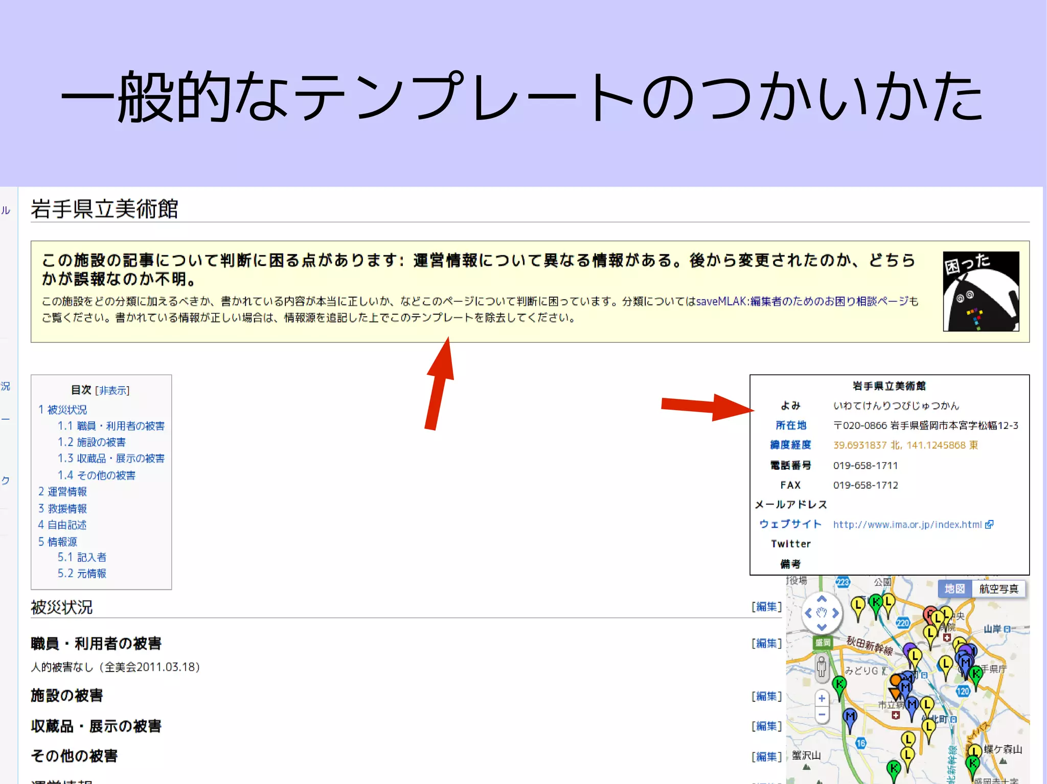The width and height of the screenshot is (1047, 784).
Task: Click the 困った mascot image in notice box
Action: tap(981, 291)
